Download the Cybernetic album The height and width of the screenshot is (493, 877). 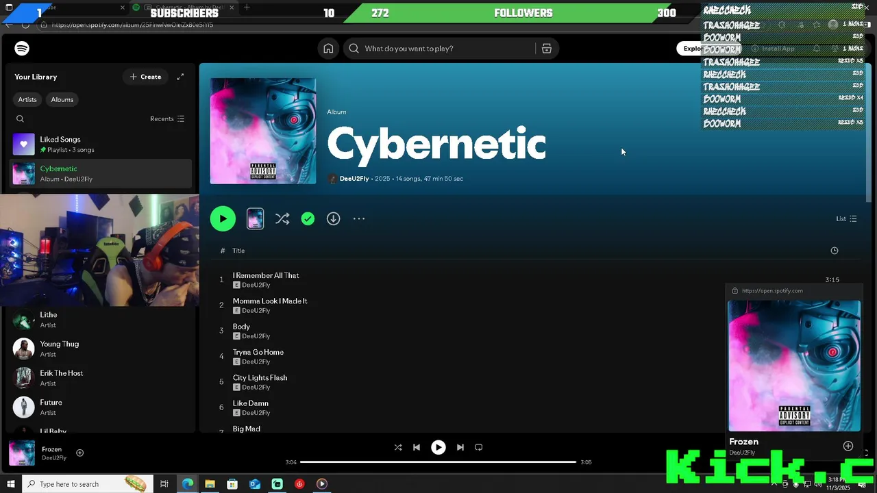[333, 218]
